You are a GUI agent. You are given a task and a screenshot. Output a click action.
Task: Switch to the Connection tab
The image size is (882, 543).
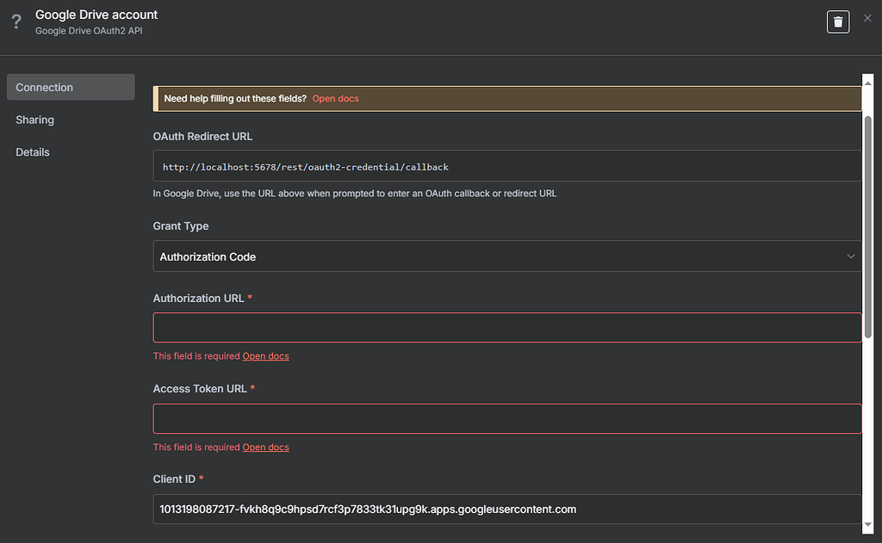70,87
